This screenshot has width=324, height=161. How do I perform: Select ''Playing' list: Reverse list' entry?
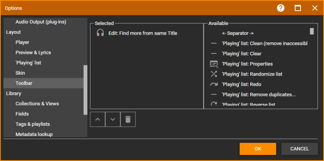(x=249, y=104)
